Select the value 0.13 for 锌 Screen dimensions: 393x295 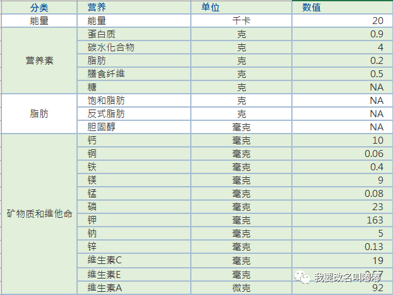click(342, 247)
